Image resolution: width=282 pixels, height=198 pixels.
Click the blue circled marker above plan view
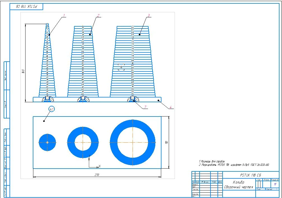click(51, 109)
